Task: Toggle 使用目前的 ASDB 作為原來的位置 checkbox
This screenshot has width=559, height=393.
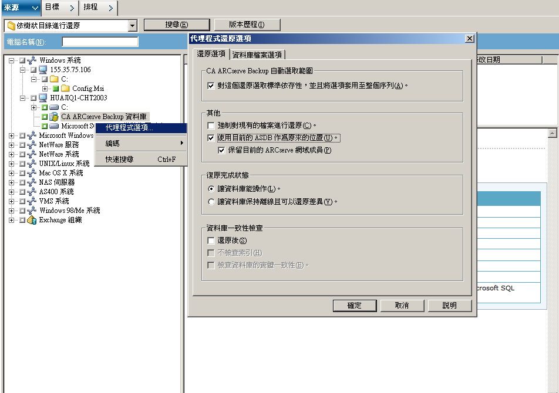Action: click(x=211, y=138)
